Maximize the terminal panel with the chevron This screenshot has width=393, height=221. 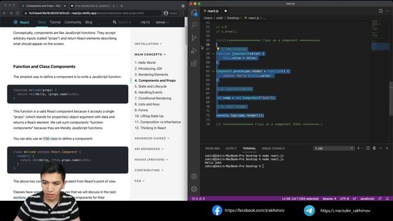(381, 149)
